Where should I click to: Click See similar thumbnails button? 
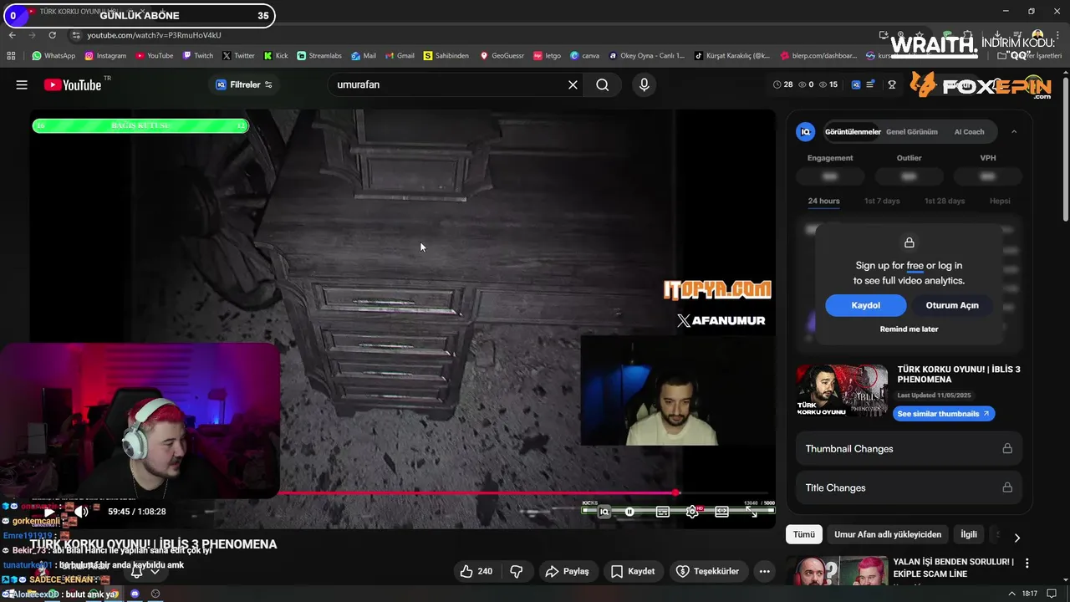944,414
